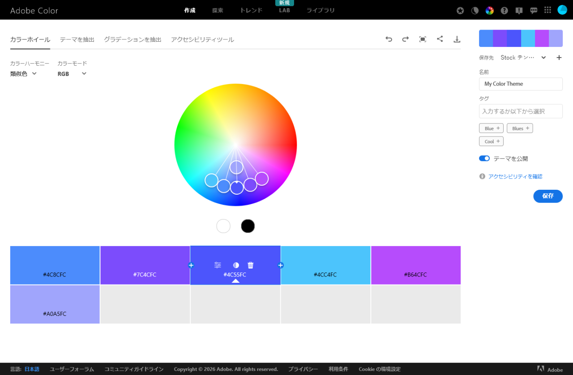The width and height of the screenshot is (573, 375).
Task: Open the 類似色 harmony dropdown
Action: point(23,73)
